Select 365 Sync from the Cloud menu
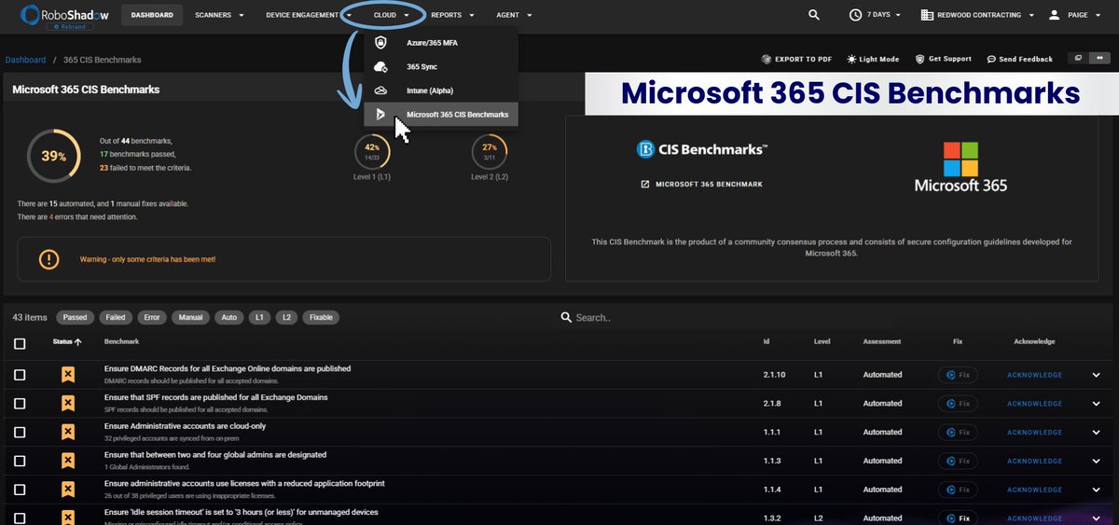This screenshot has width=1119, height=525. (x=441, y=67)
